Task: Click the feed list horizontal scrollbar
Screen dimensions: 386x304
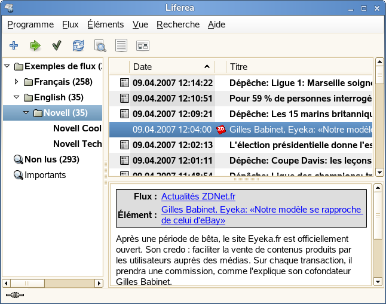Action: (x=53, y=283)
